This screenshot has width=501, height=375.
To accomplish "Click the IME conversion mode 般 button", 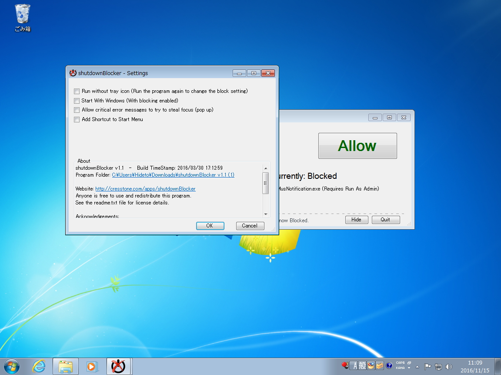I will point(362,365).
